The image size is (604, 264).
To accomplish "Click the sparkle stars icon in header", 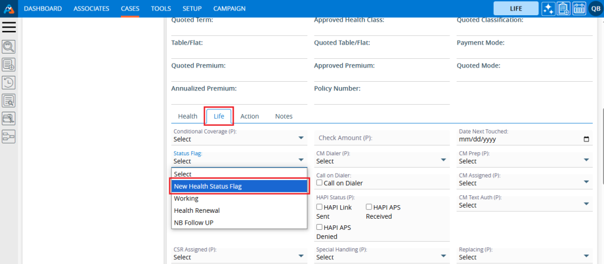I will coord(548,9).
